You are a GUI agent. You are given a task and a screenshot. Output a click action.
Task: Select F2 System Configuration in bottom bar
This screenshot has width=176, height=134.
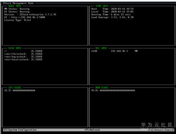[20, 130]
